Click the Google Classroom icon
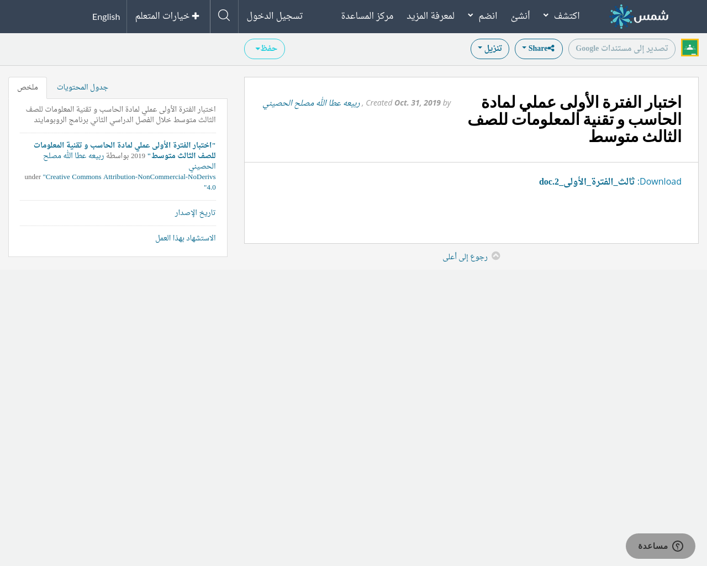Viewport: 707px width, 566px height. 690,48
